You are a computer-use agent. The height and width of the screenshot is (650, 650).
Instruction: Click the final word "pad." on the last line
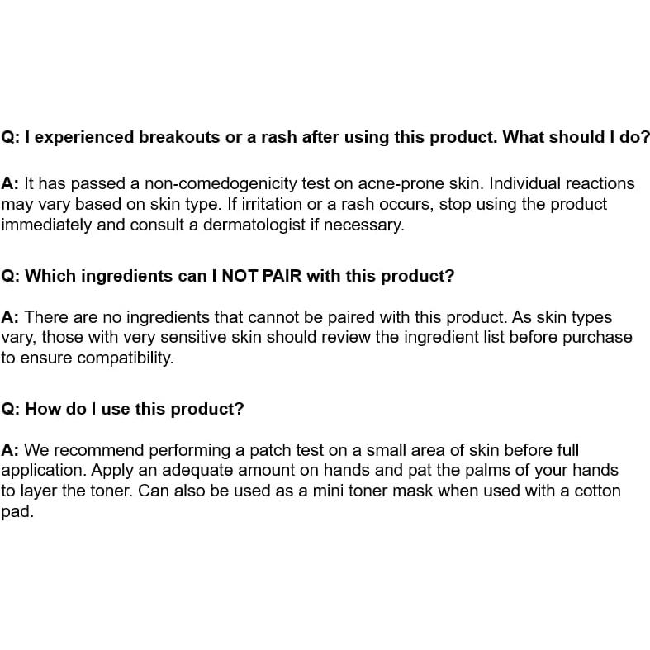point(17,511)
